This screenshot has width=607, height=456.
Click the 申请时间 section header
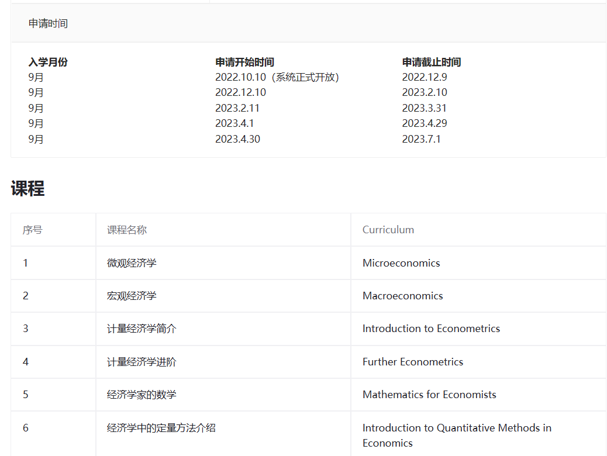tap(48, 23)
